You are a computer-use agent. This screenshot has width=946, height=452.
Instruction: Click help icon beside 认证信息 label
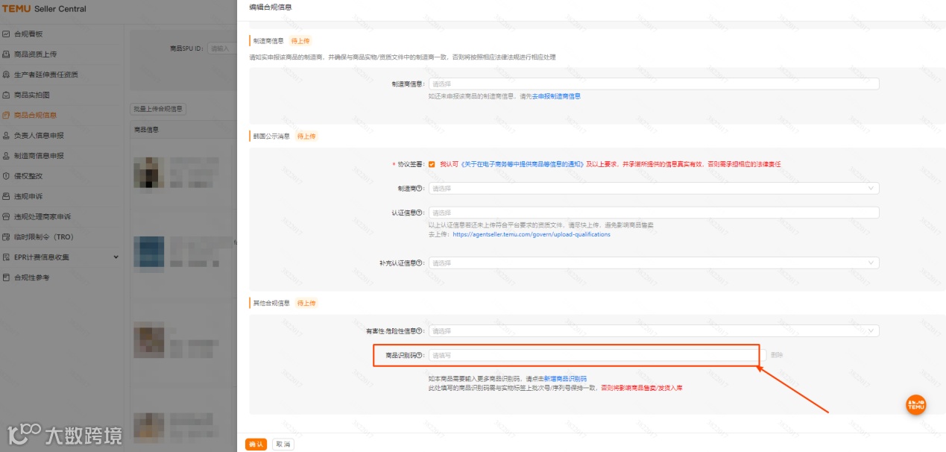coord(420,213)
